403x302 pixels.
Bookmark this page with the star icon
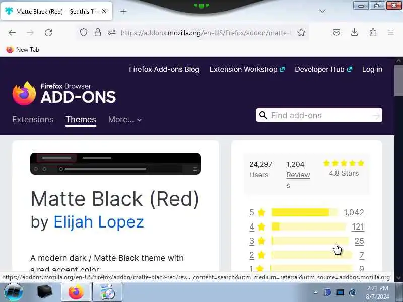pos(301,32)
